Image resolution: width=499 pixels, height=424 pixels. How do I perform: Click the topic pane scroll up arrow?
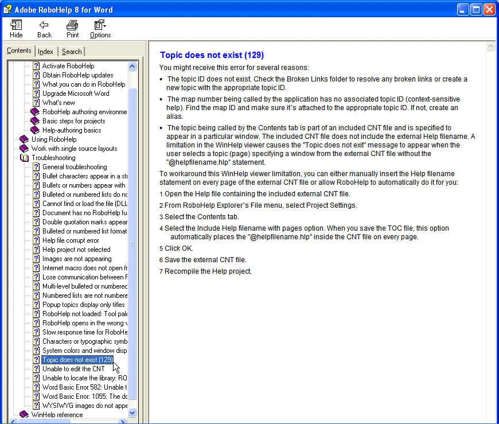pos(490,47)
